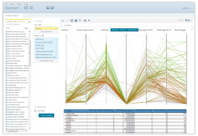Open the admin user dropdown
Image resolution: width=198 pixels, height=136 pixels.
pyautogui.click(x=186, y=8)
